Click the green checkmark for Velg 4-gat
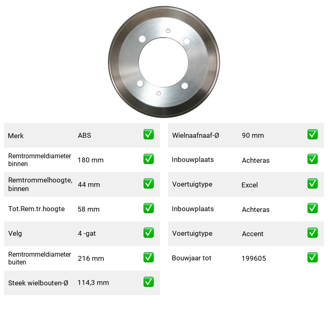The height and width of the screenshot is (328, 328). click(x=148, y=232)
